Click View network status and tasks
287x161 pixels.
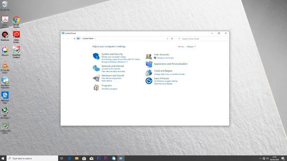pyautogui.click(x=113, y=72)
